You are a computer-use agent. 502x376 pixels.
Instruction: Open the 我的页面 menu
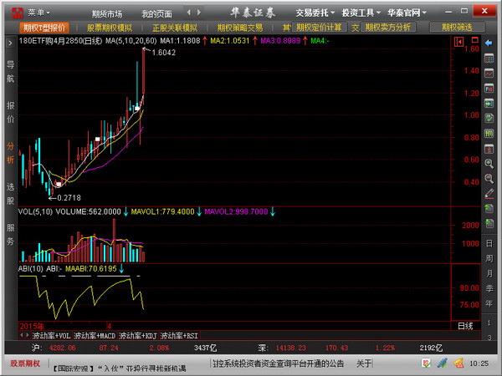pos(157,13)
